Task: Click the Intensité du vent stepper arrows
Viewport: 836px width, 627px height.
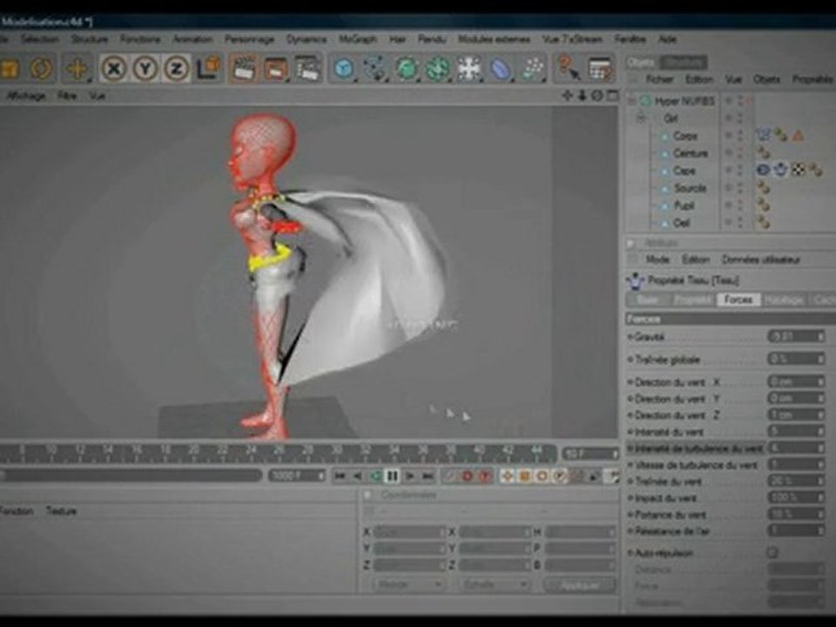Action: 820,431
